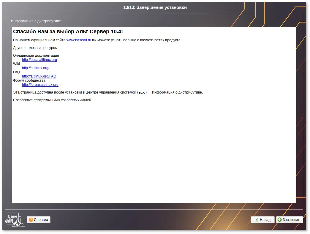310x234 pixels.
Task: Go back with the Назад button
Action: coord(262,220)
